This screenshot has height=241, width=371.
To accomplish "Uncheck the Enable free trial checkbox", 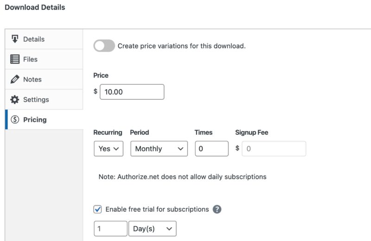I will point(98,209).
